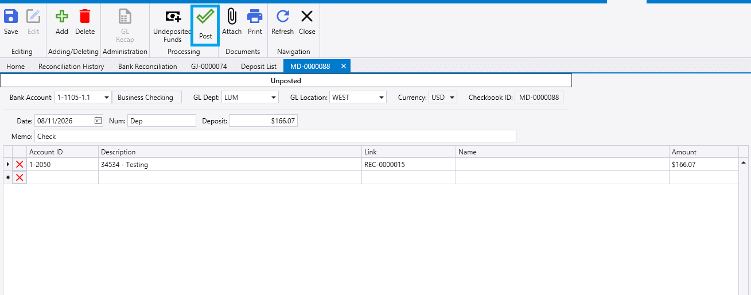Click the Description column header
Image resolution: width=751 pixels, height=295 pixels.
click(230, 152)
